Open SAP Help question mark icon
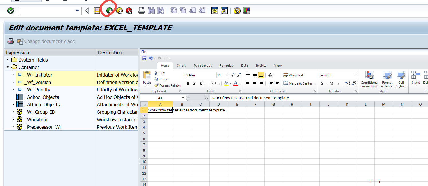This screenshot has height=186, width=428. pos(237,11)
